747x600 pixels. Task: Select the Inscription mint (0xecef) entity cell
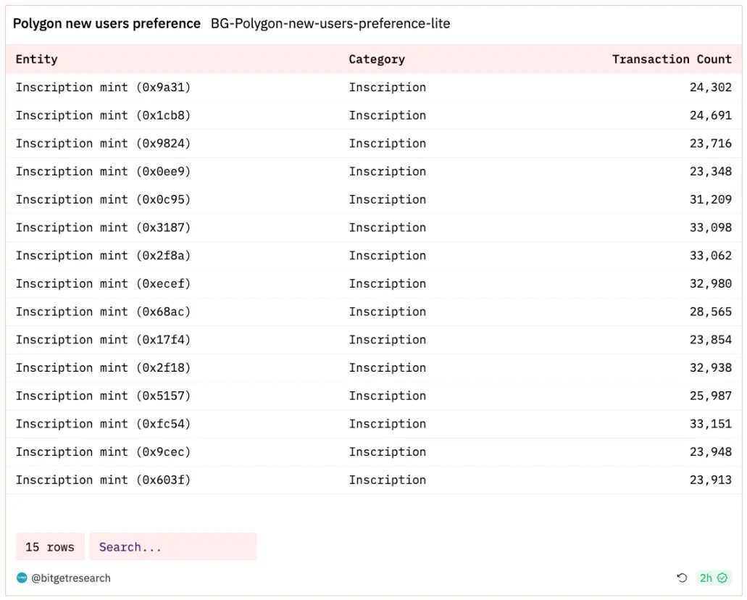pos(103,284)
